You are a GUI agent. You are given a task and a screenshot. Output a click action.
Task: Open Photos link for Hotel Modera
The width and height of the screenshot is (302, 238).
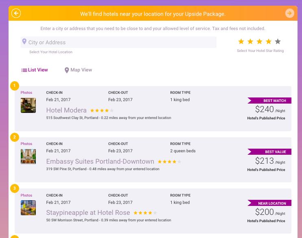[x=26, y=93]
